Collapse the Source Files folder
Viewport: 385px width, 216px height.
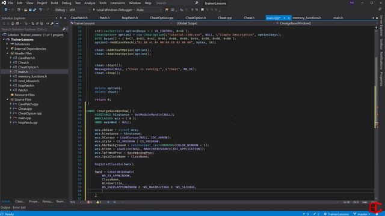coord(7,100)
